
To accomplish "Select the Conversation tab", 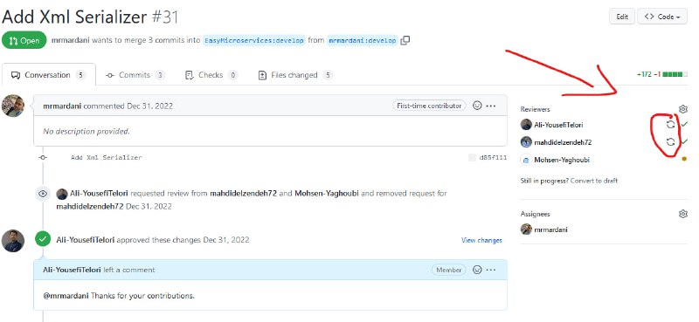I will coord(49,75).
